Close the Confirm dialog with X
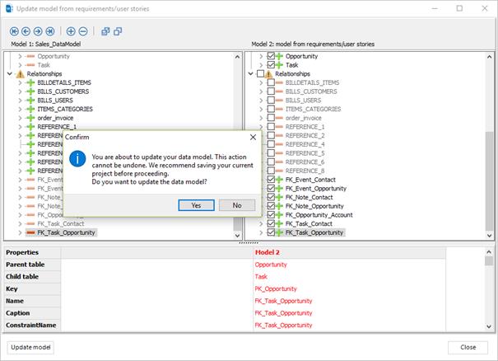The image size is (498, 361). [x=253, y=137]
